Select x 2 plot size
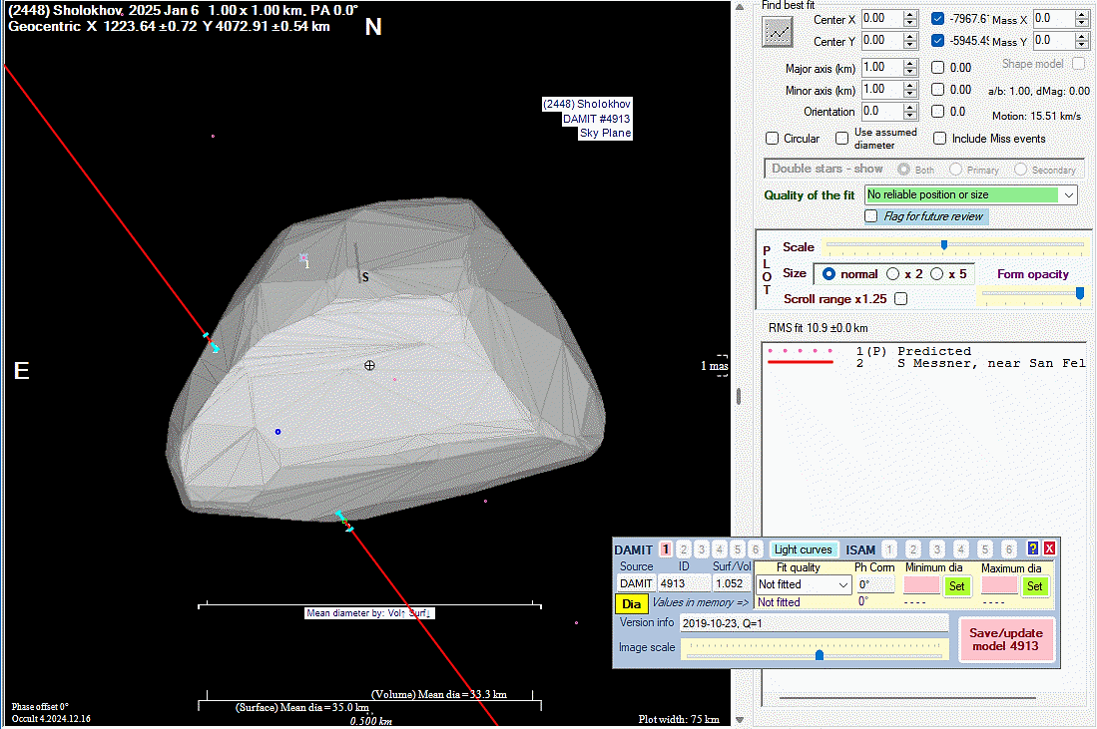 [x=893, y=273]
